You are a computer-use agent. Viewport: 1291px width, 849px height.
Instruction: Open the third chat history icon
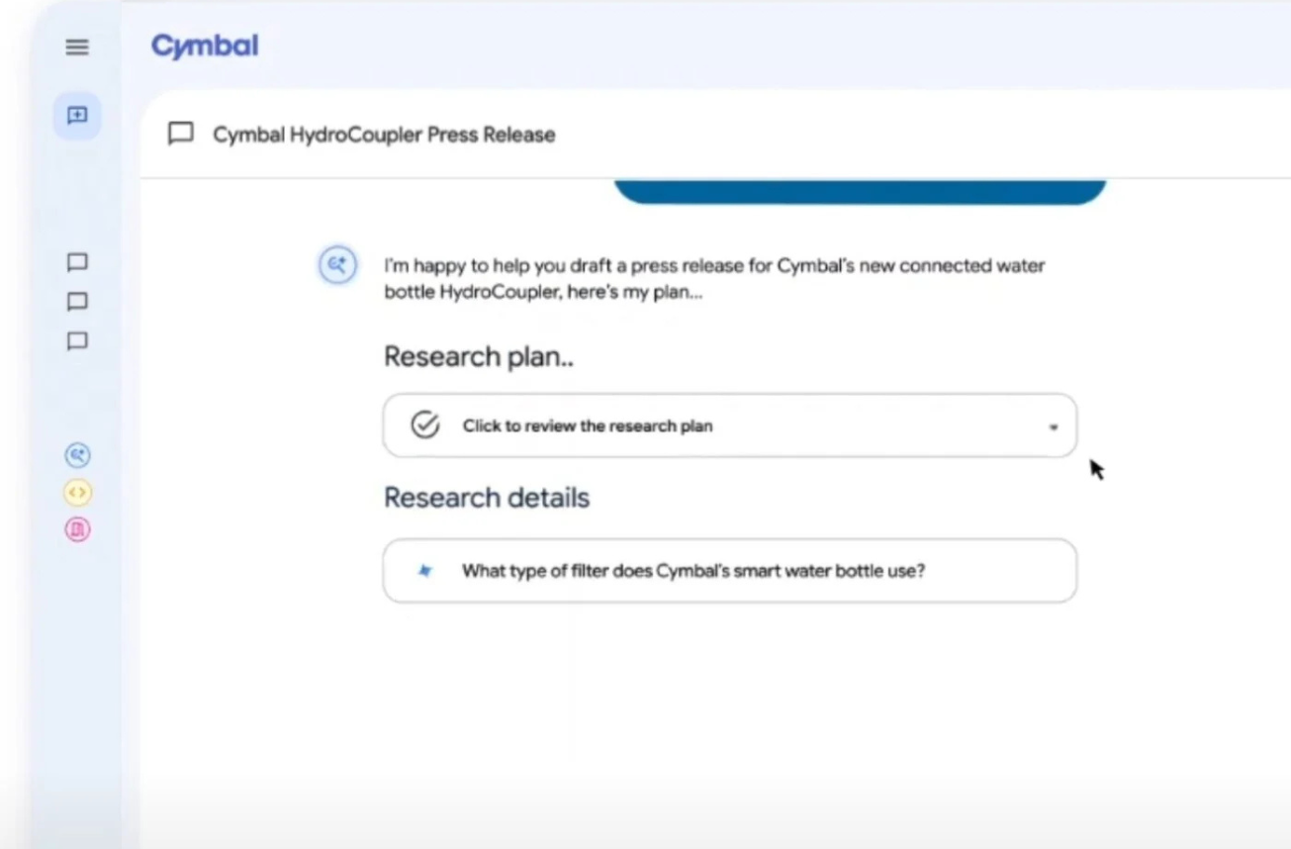(x=77, y=341)
